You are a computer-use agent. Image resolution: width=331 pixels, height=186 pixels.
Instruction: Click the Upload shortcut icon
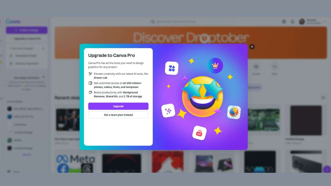256,67
